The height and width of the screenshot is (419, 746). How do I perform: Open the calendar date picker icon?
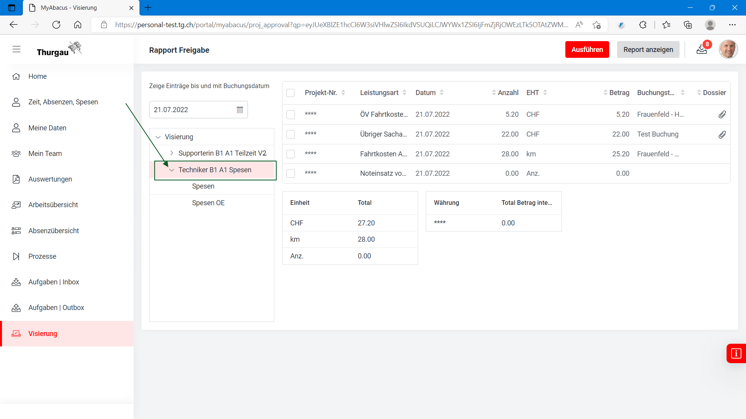240,110
